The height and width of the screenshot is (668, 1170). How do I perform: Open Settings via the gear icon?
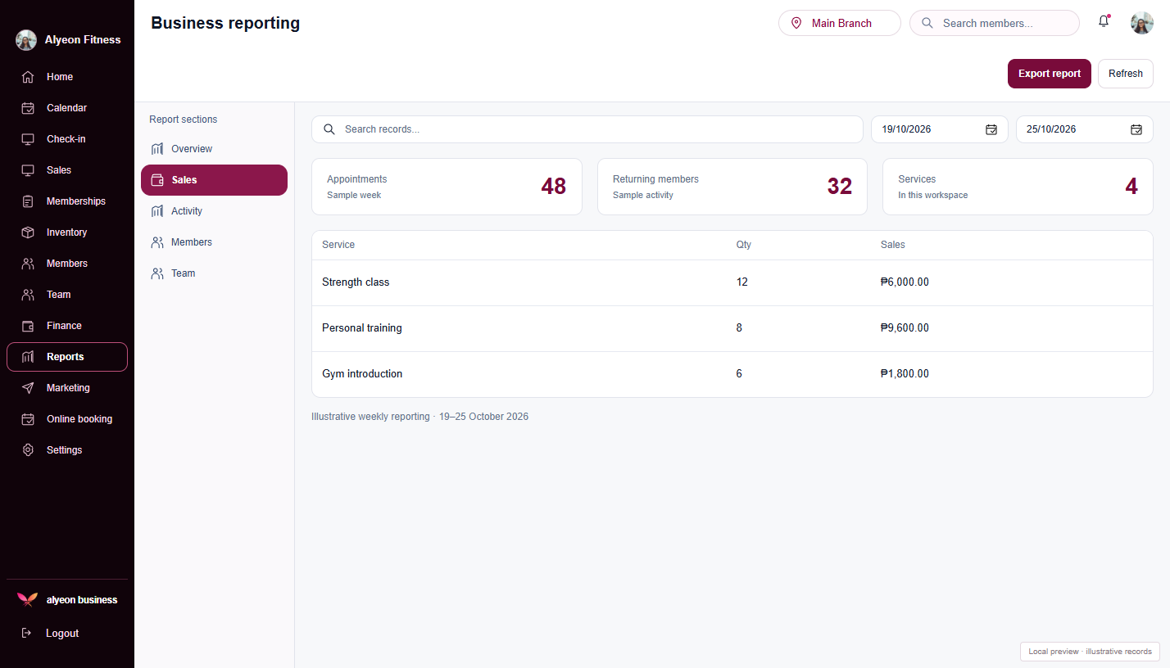tap(28, 450)
